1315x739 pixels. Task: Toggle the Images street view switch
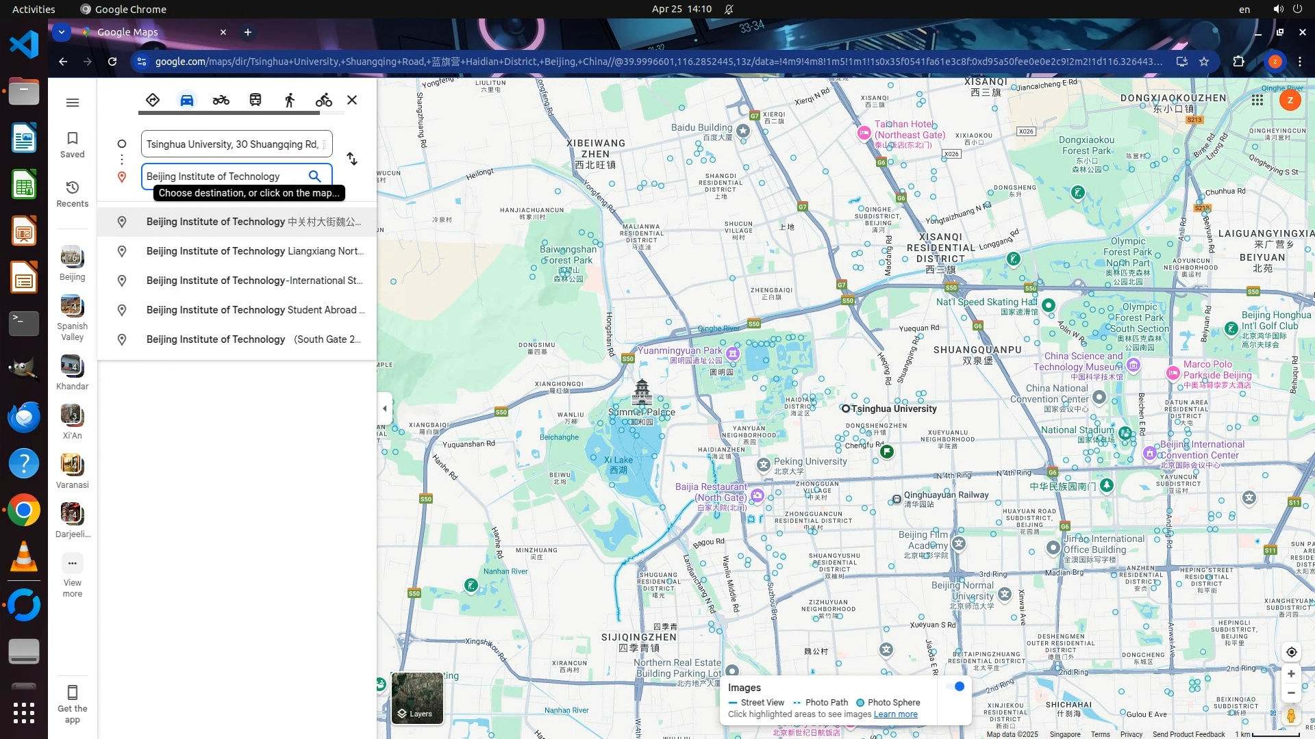point(955,686)
